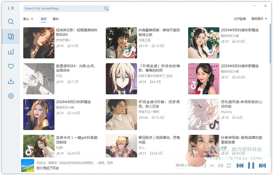Open settings via the hexagon gear icon
The width and height of the screenshot is (273, 175).
click(11, 96)
